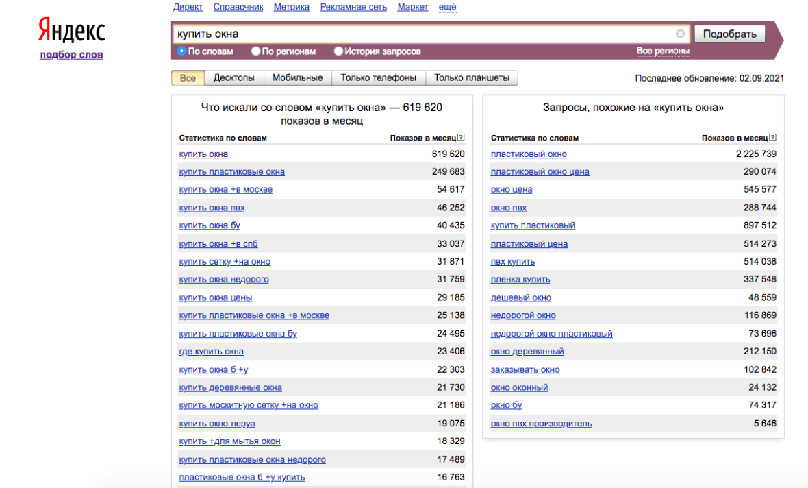Switch to the 'Десктопы' tab
This screenshot has width=808, height=488.
pyautogui.click(x=234, y=78)
